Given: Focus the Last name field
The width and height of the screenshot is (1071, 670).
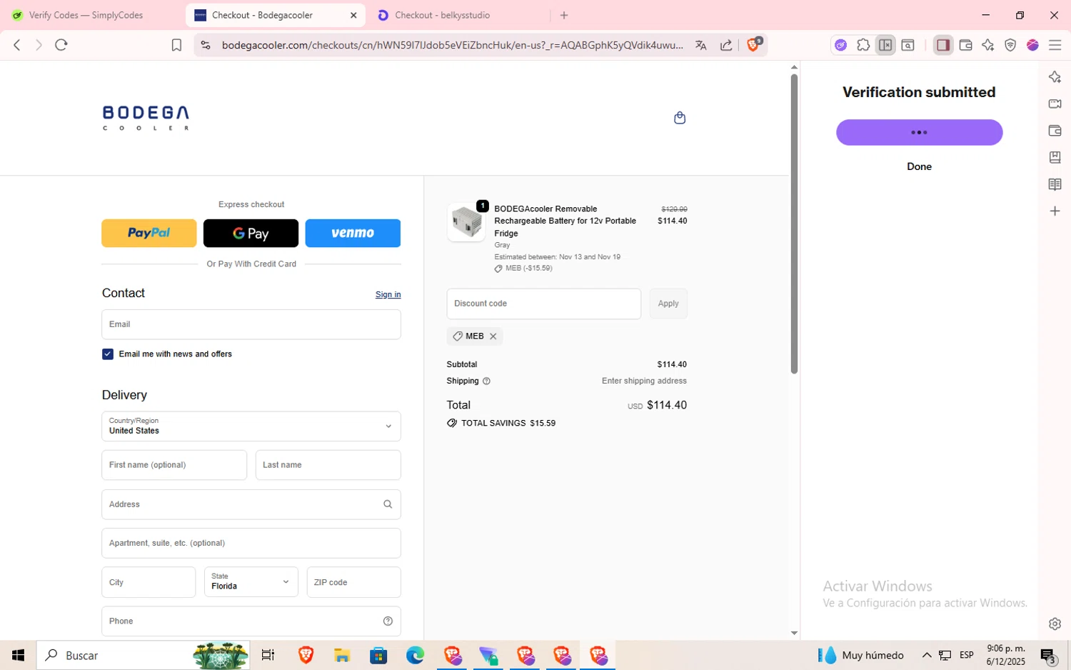Looking at the screenshot, I should 328,465.
